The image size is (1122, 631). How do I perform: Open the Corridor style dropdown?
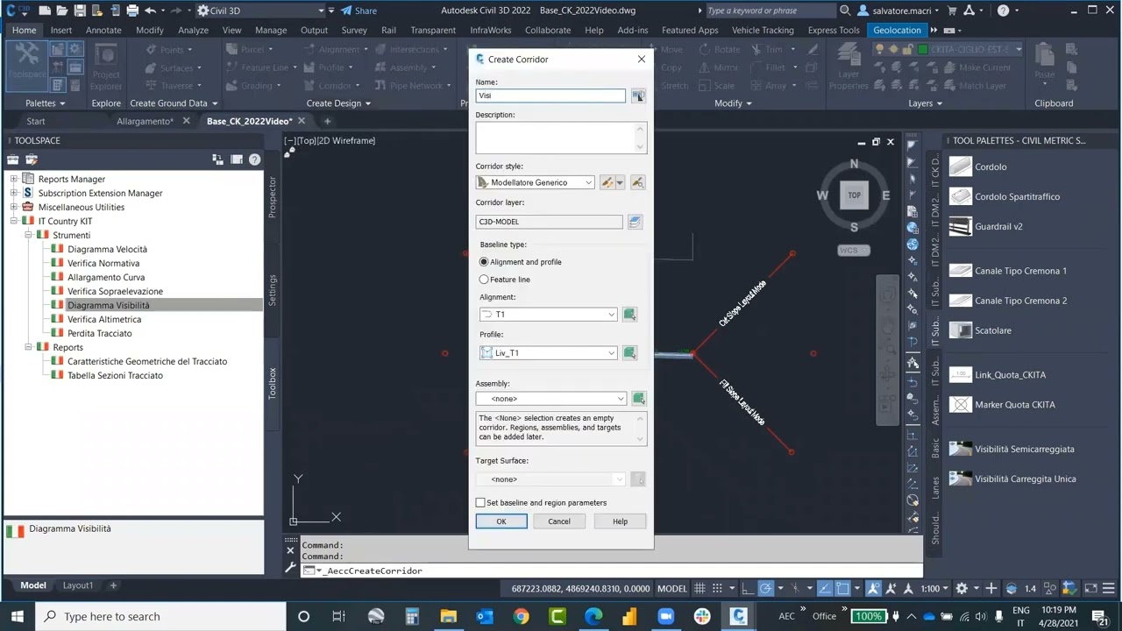click(x=536, y=182)
